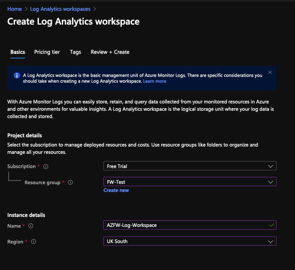This screenshot has width=295, height=270.
Task: Go to Review + Create tab
Action: [x=110, y=52]
